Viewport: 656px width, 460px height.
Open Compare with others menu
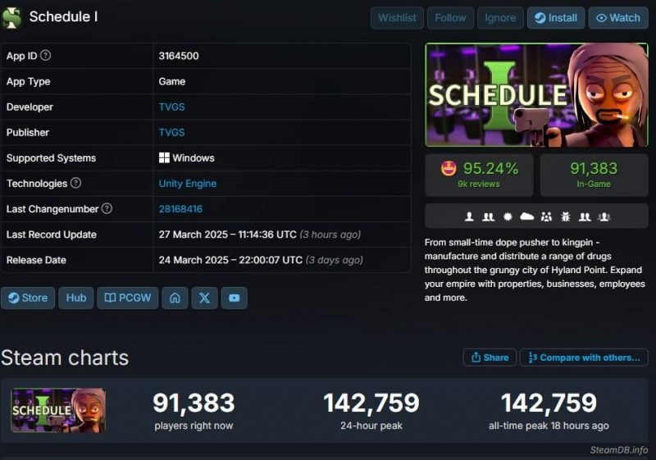(584, 358)
